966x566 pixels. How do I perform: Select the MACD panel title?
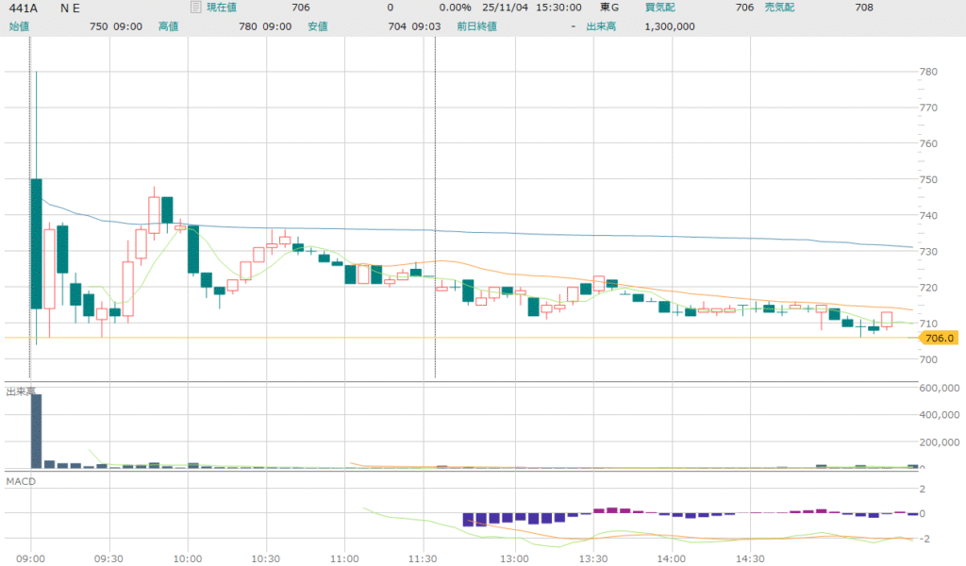pyautogui.click(x=21, y=482)
